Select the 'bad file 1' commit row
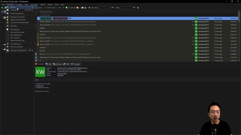Screen dimensions: 241x135 coord(137,34)
